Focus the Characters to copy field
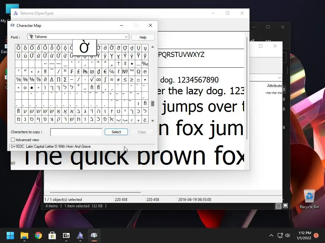The image size is (325, 243). [x=76, y=132]
